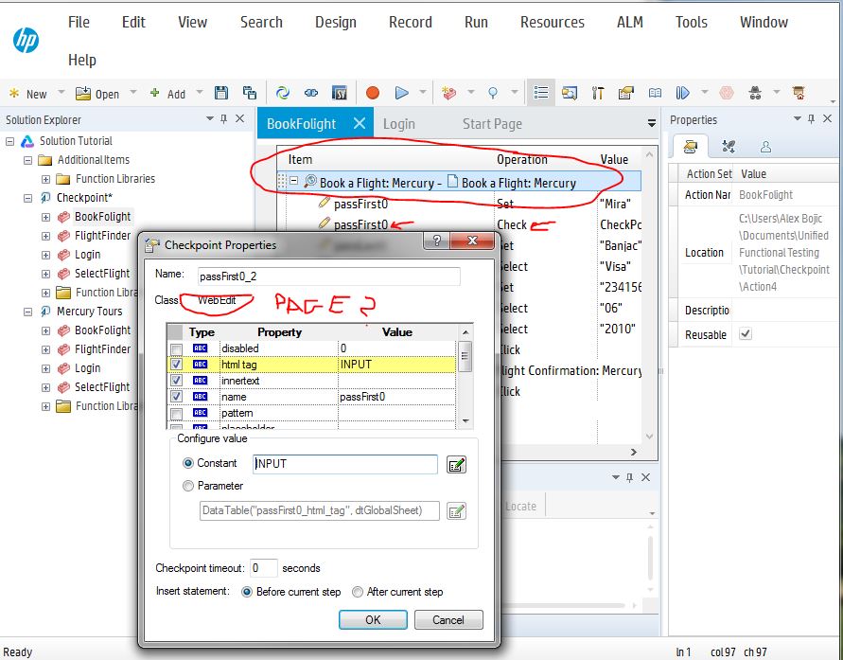Collapse the Checkpoint* test node
This screenshot has width=843, height=660.
28,198
